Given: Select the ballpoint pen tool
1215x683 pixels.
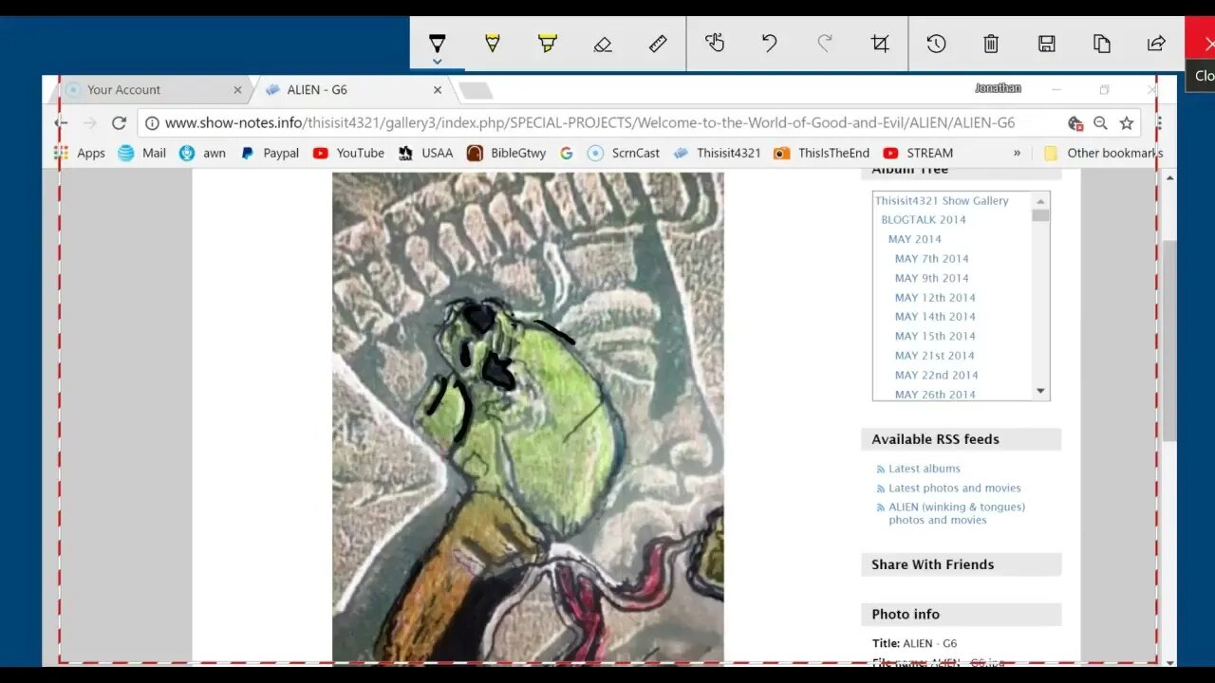Looking at the screenshot, I should [437, 42].
